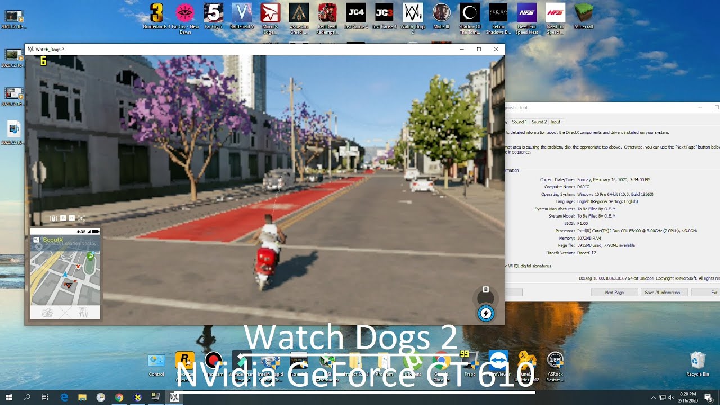Select the Page file usage line
Viewport: 720px width, 405px height.
596,245
